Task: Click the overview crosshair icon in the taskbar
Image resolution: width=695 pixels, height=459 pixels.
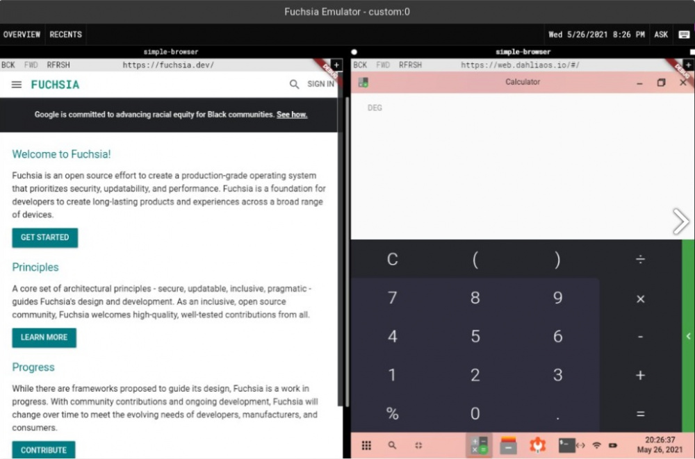Action: pos(418,445)
